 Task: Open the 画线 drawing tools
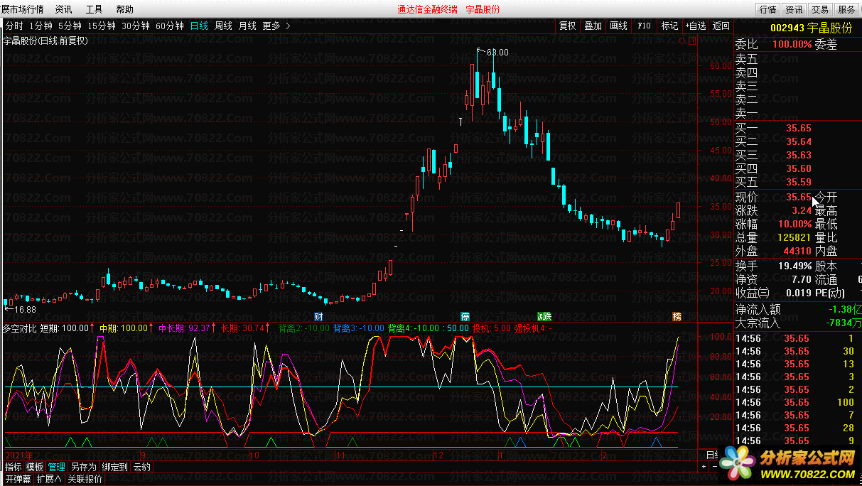pyautogui.click(x=618, y=26)
